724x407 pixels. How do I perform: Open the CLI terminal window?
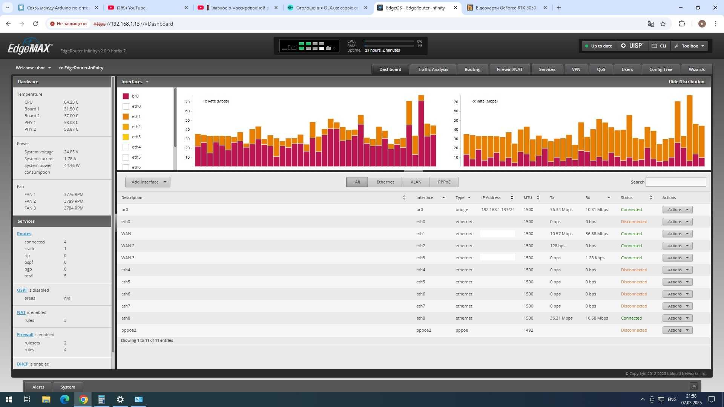(x=659, y=46)
